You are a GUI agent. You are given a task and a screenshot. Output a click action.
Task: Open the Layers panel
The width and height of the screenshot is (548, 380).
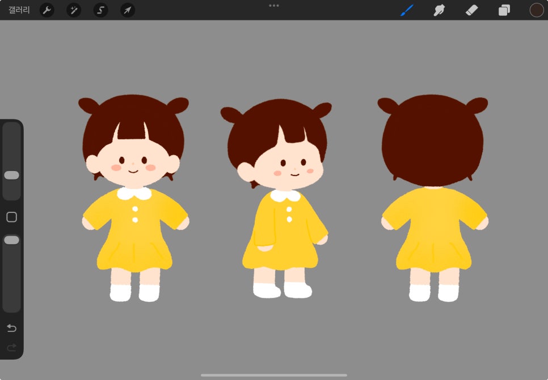coord(504,10)
